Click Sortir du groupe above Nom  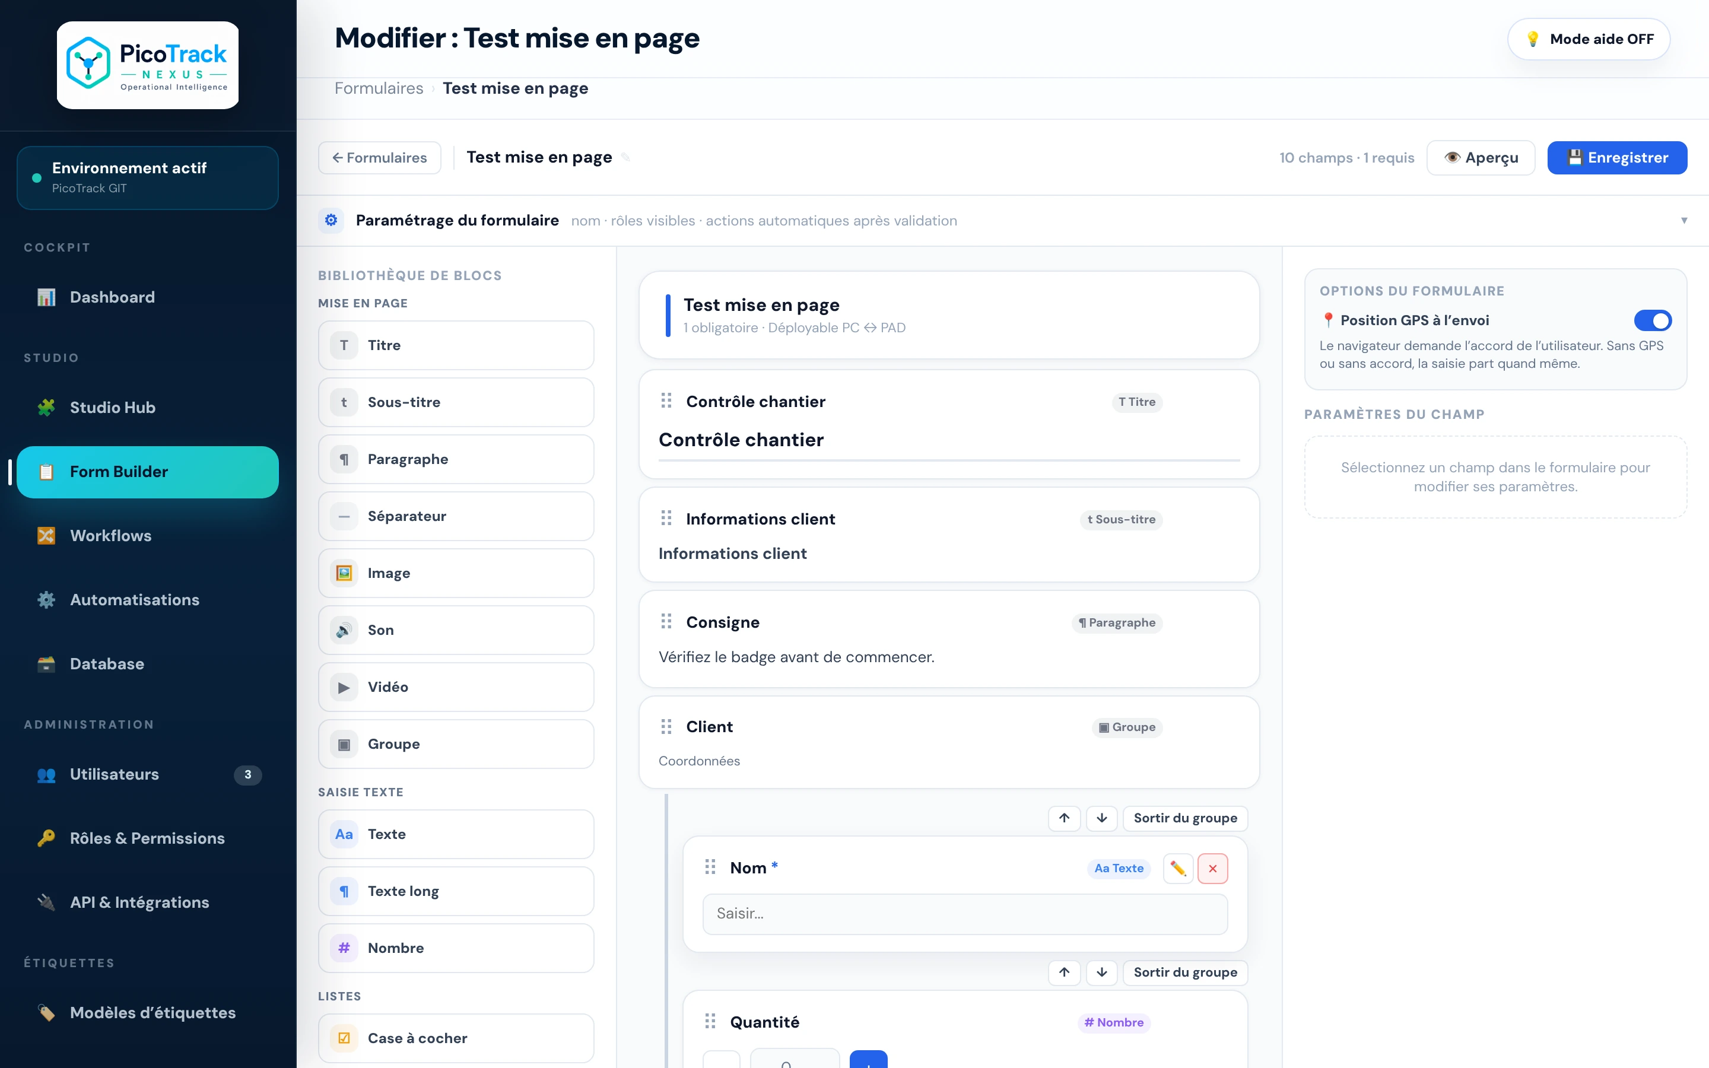(x=1185, y=818)
